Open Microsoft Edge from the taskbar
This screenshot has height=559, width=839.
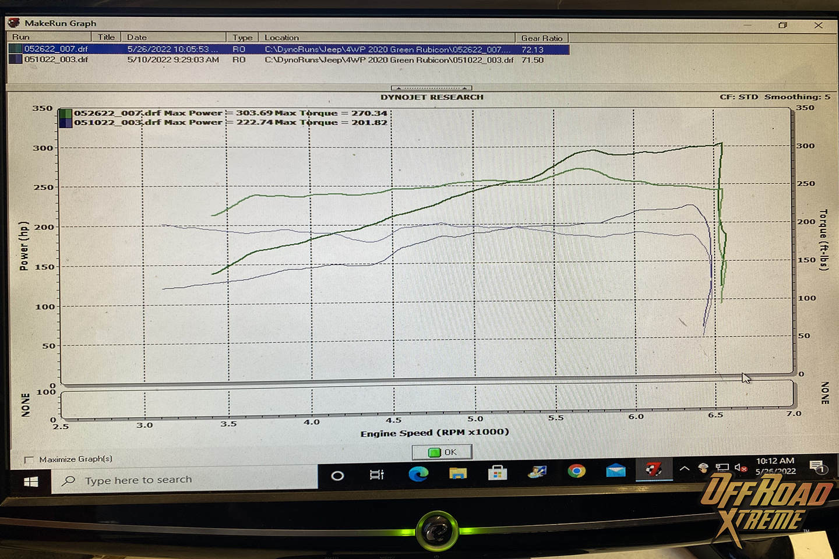point(418,473)
